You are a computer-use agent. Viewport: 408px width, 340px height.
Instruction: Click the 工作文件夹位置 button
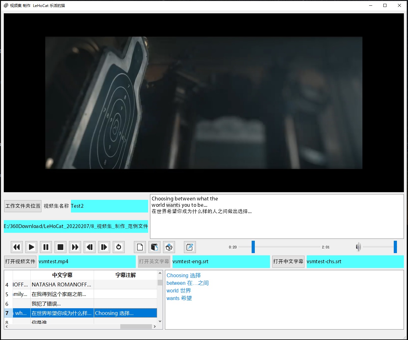pyautogui.click(x=23, y=206)
